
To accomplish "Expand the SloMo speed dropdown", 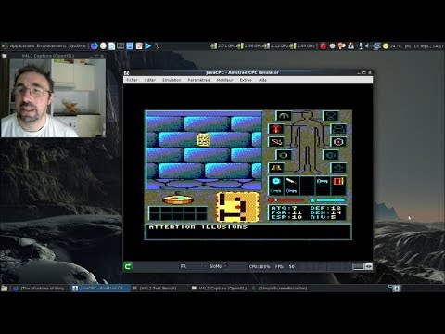I will pyautogui.click(x=219, y=266).
